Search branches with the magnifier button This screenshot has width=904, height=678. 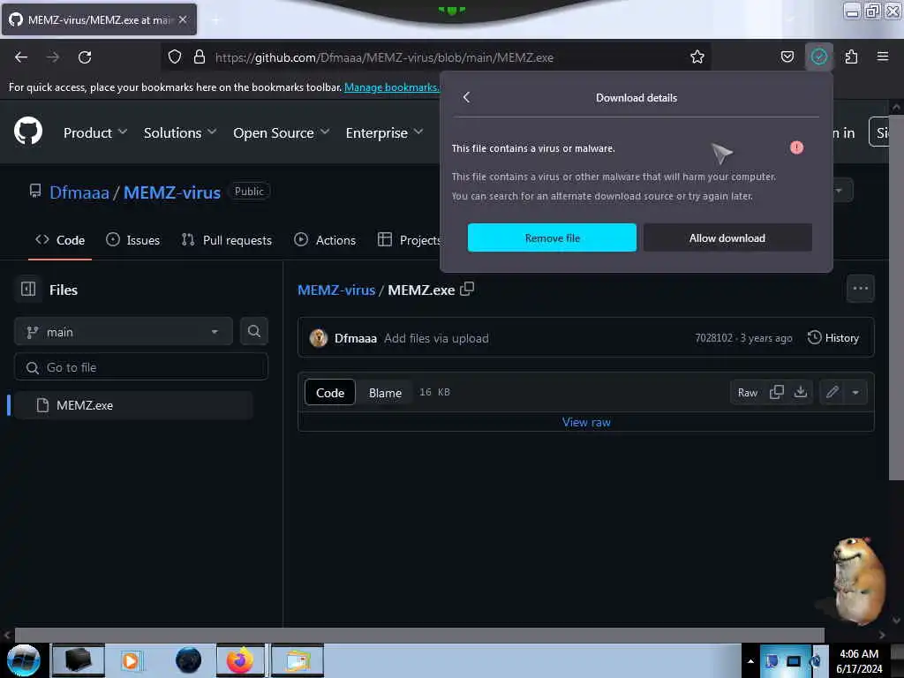[254, 332]
